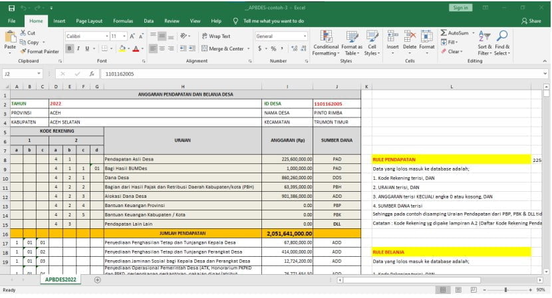
Task: Click the Decrease Decimal icon
Action: coord(303,48)
